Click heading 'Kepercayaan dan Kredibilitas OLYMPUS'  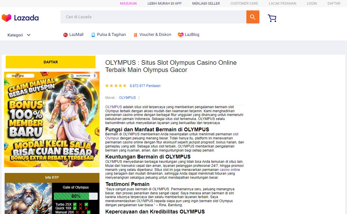(155, 212)
